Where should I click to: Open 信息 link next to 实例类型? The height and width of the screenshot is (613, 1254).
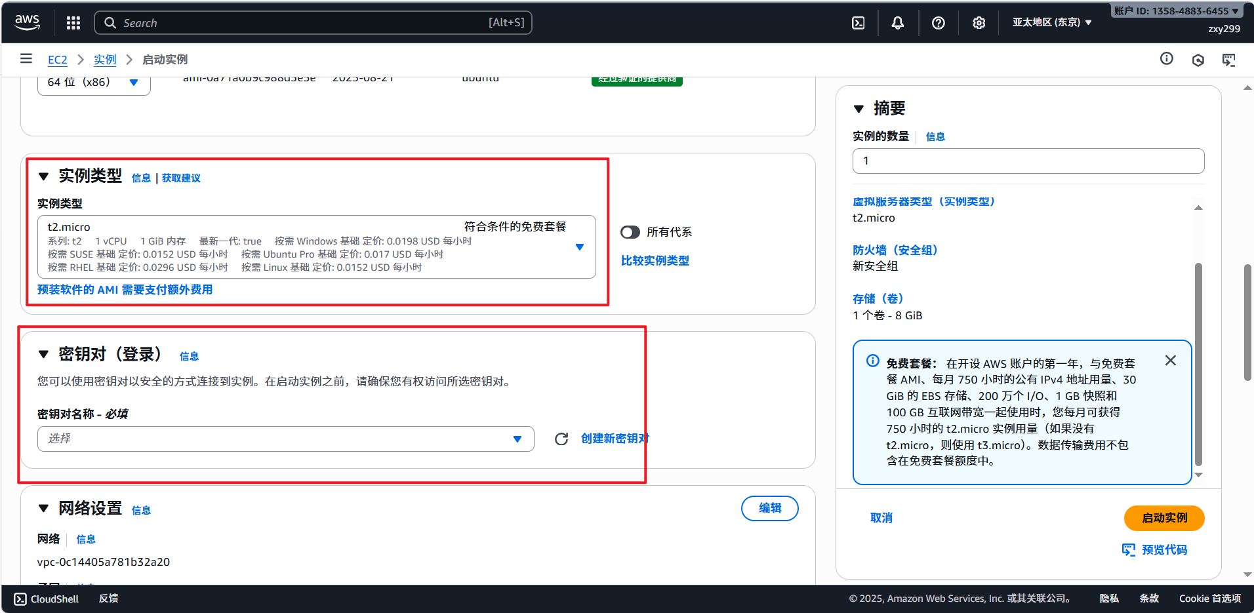(141, 178)
